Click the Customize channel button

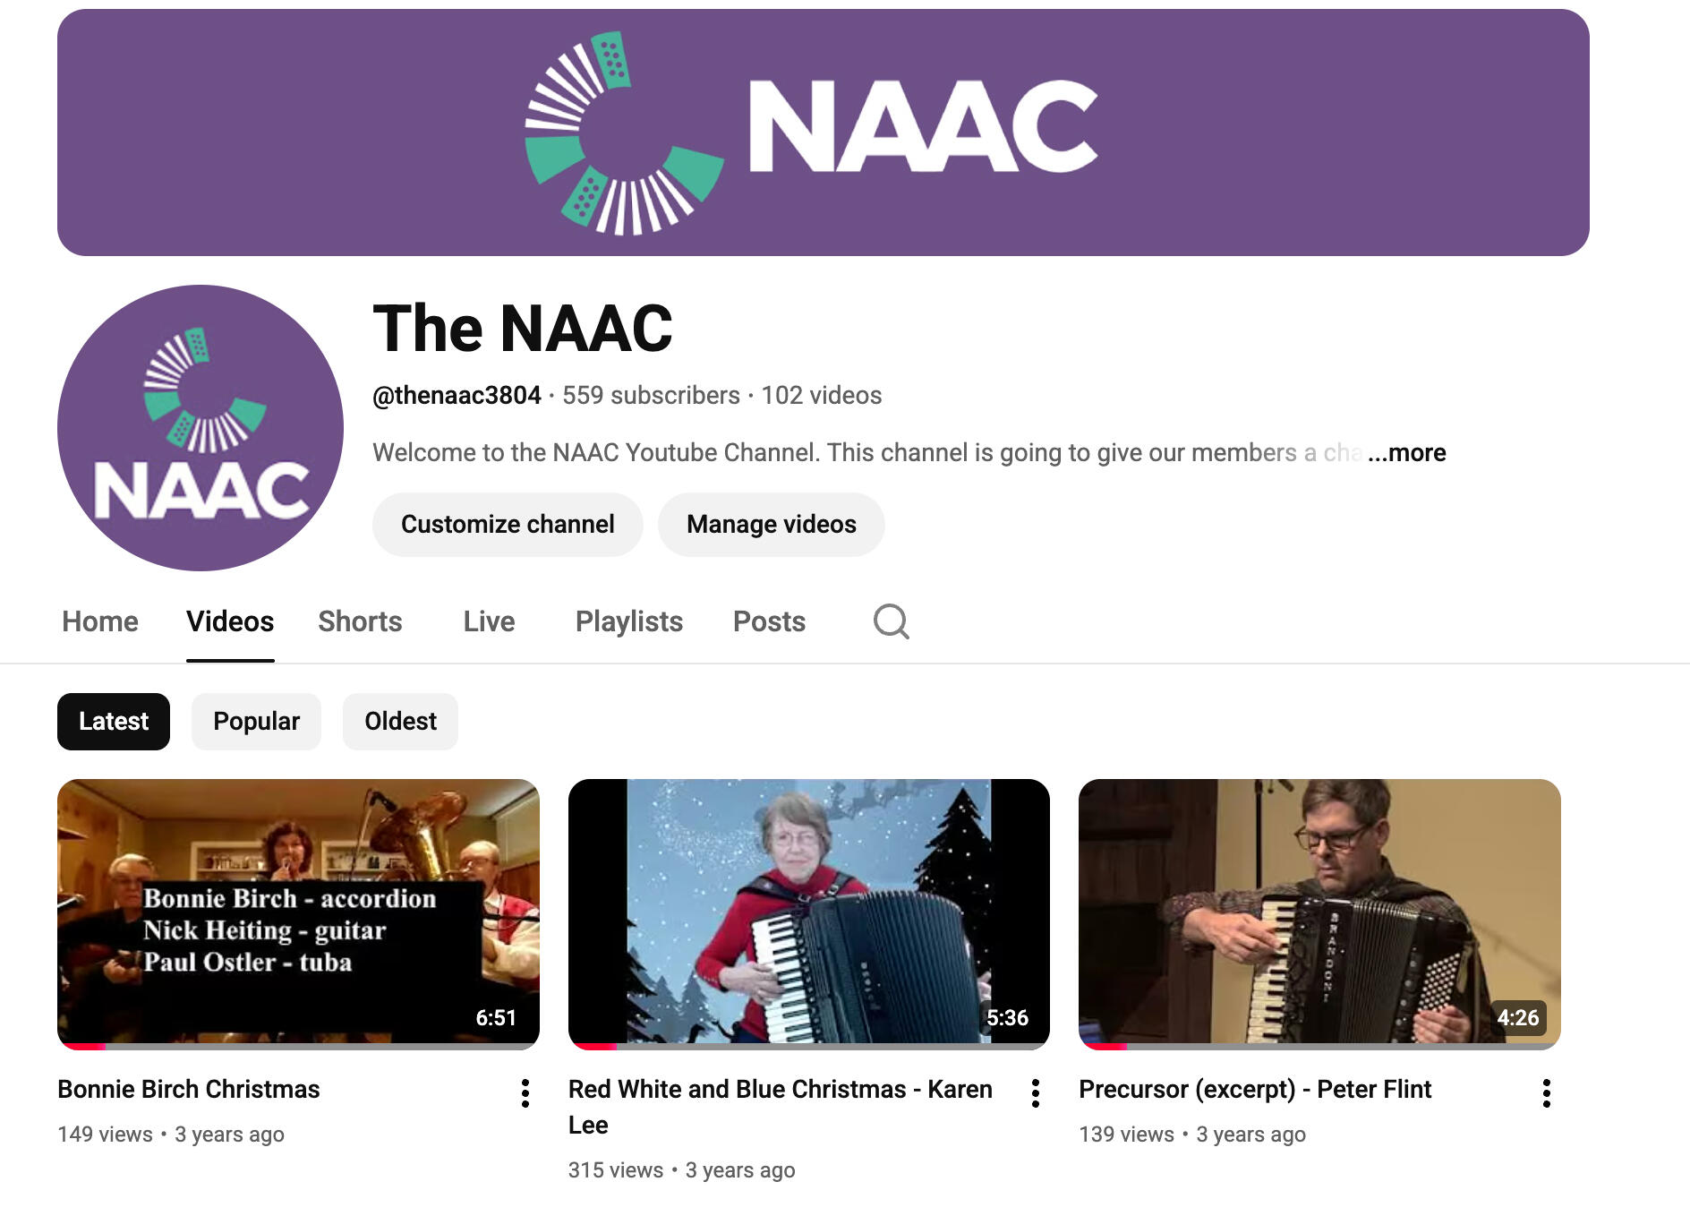tap(508, 525)
